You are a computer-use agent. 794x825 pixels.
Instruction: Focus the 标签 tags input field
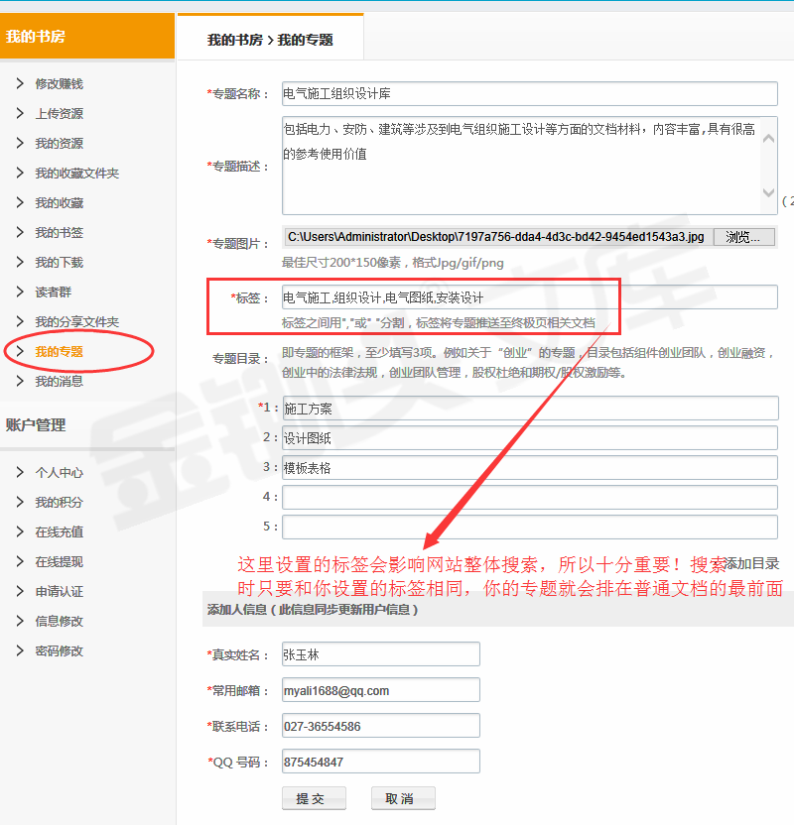pyautogui.click(x=529, y=297)
